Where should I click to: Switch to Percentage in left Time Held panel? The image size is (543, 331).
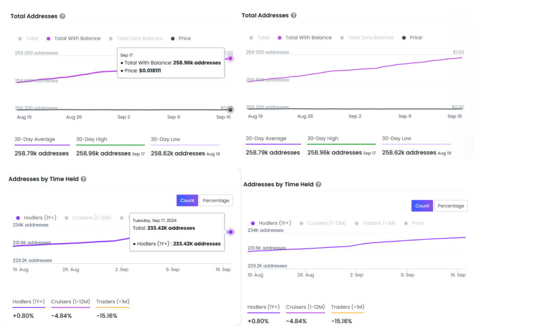(x=216, y=201)
